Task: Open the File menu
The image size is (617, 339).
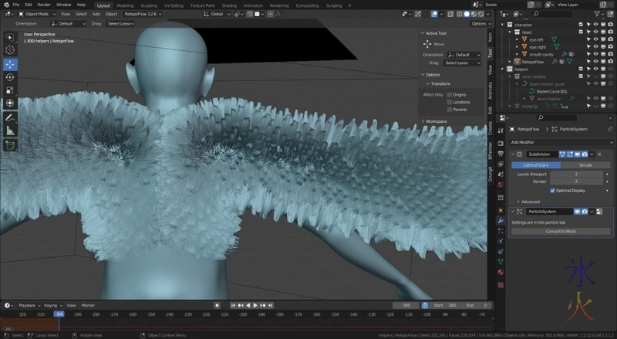Action: coord(15,5)
